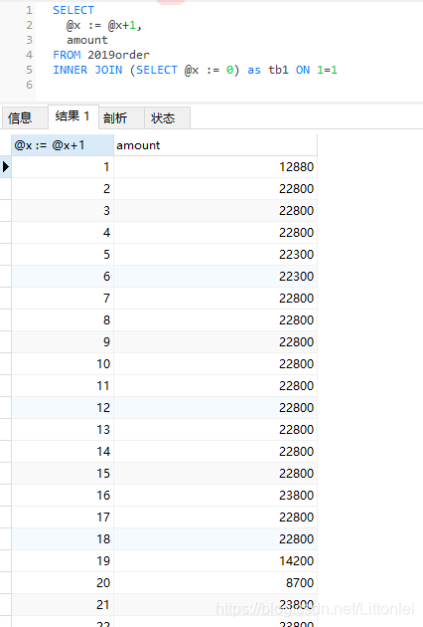423x627 pixels.
Task: Select row number cell 20
Action: tap(63, 582)
